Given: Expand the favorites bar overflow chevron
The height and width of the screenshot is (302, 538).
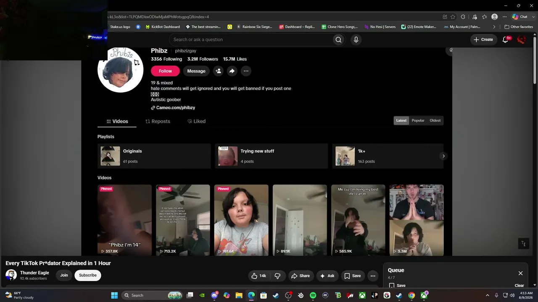Looking at the screenshot, I should click(x=494, y=27).
